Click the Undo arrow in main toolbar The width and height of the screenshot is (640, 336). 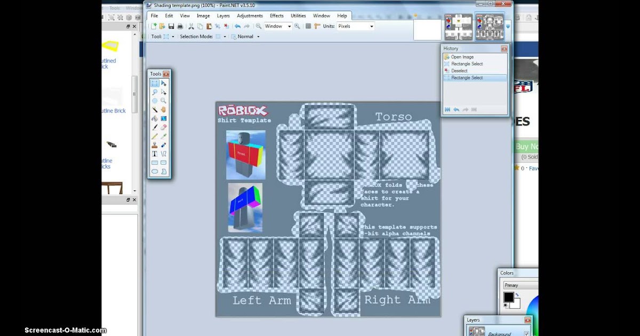pyautogui.click(x=237, y=26)
